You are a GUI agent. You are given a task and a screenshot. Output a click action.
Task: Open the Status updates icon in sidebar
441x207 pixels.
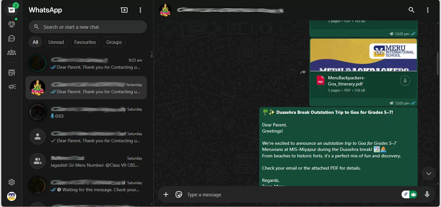12,24
